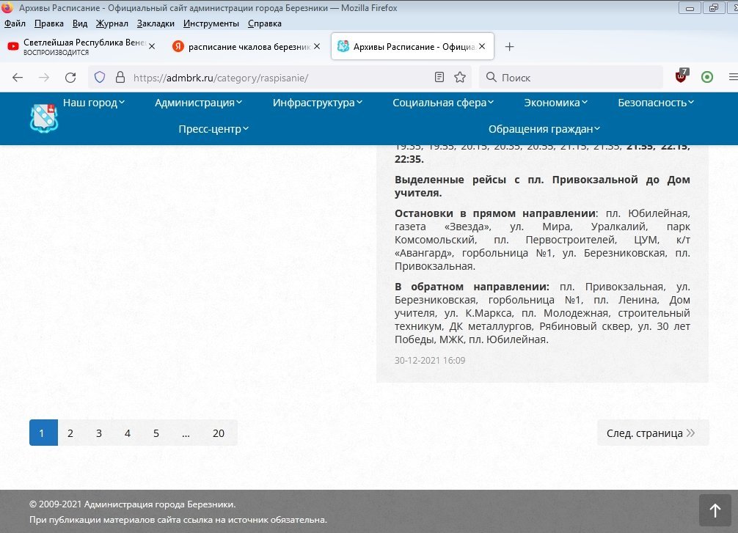
Task: Open new tab with plus icon
Action: [x=510, y=46]
